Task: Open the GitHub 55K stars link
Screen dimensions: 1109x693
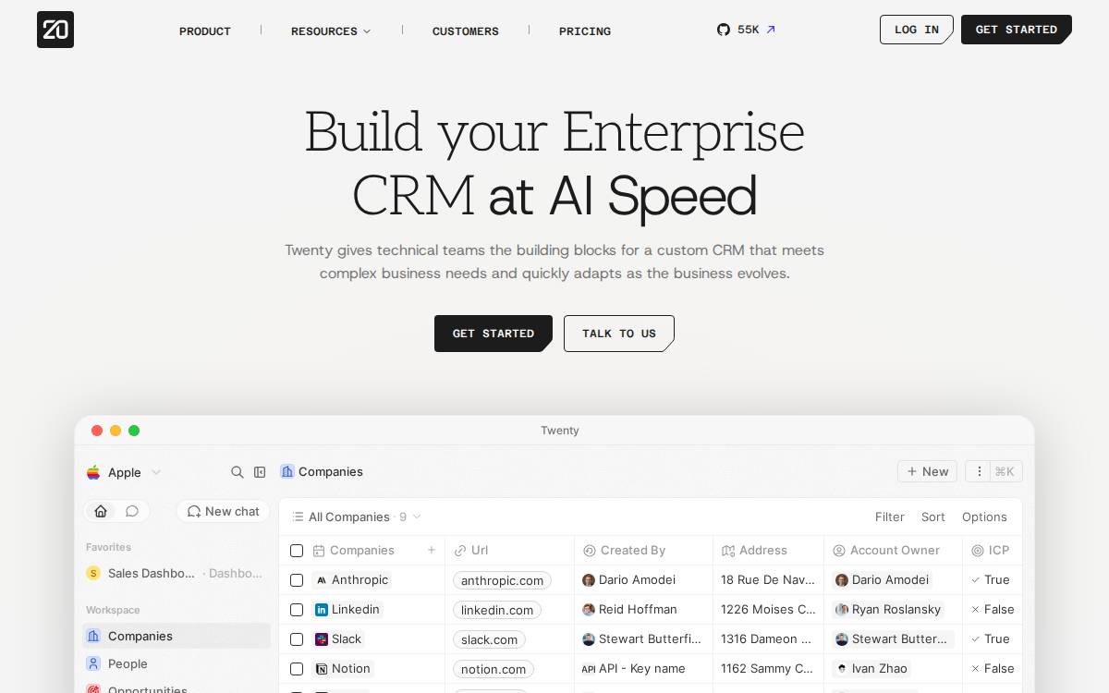Action: coord(746,30)
